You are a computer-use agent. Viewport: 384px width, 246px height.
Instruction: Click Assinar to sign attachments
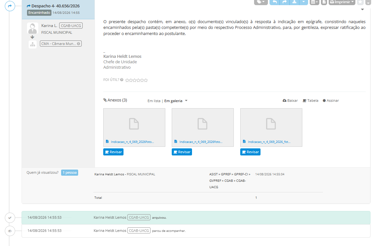[331, 101]
